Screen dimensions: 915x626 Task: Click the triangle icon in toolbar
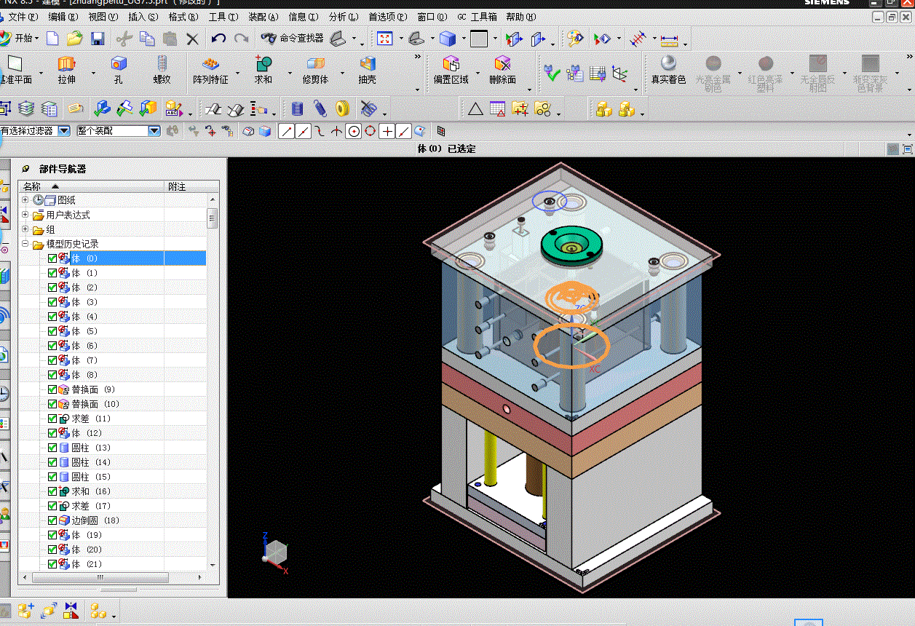[x=475, y=109]
